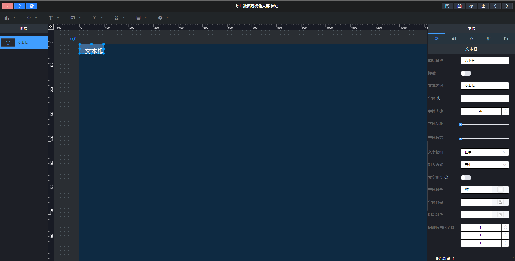Click the T icon of the 文本框 layer
Screen dimensions: 515x261
pos(8,43)
